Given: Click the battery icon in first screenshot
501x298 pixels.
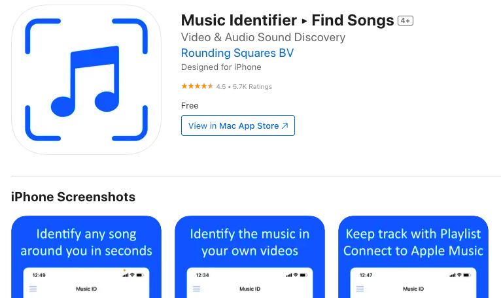Looking at the screenshot, I should point(140,275).
